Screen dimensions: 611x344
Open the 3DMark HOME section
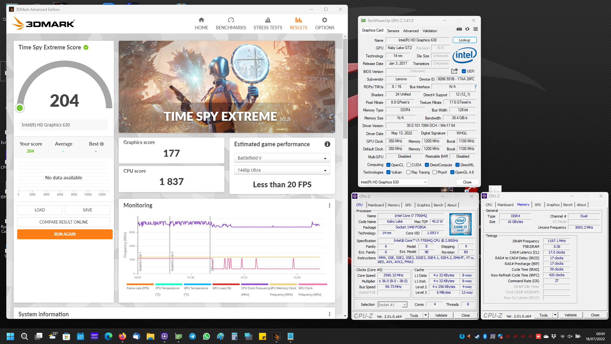[x=201, y=24]
